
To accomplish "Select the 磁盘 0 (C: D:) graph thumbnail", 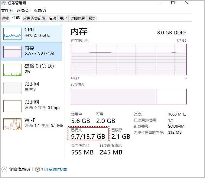I will 12,70.
